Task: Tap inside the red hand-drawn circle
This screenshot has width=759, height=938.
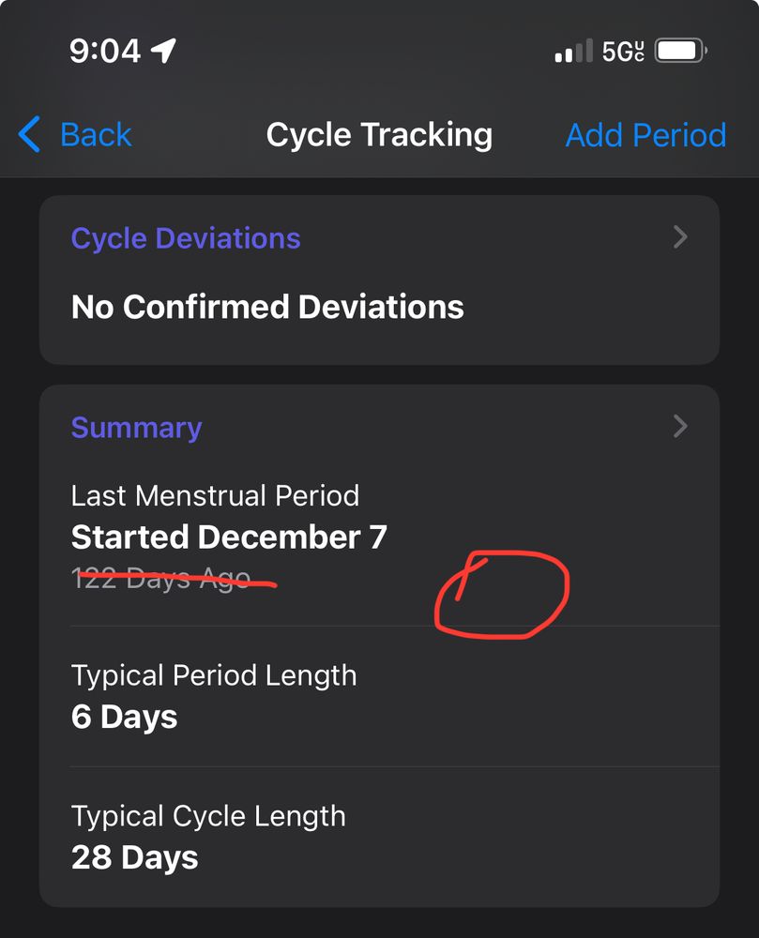Action: [501, 596]
